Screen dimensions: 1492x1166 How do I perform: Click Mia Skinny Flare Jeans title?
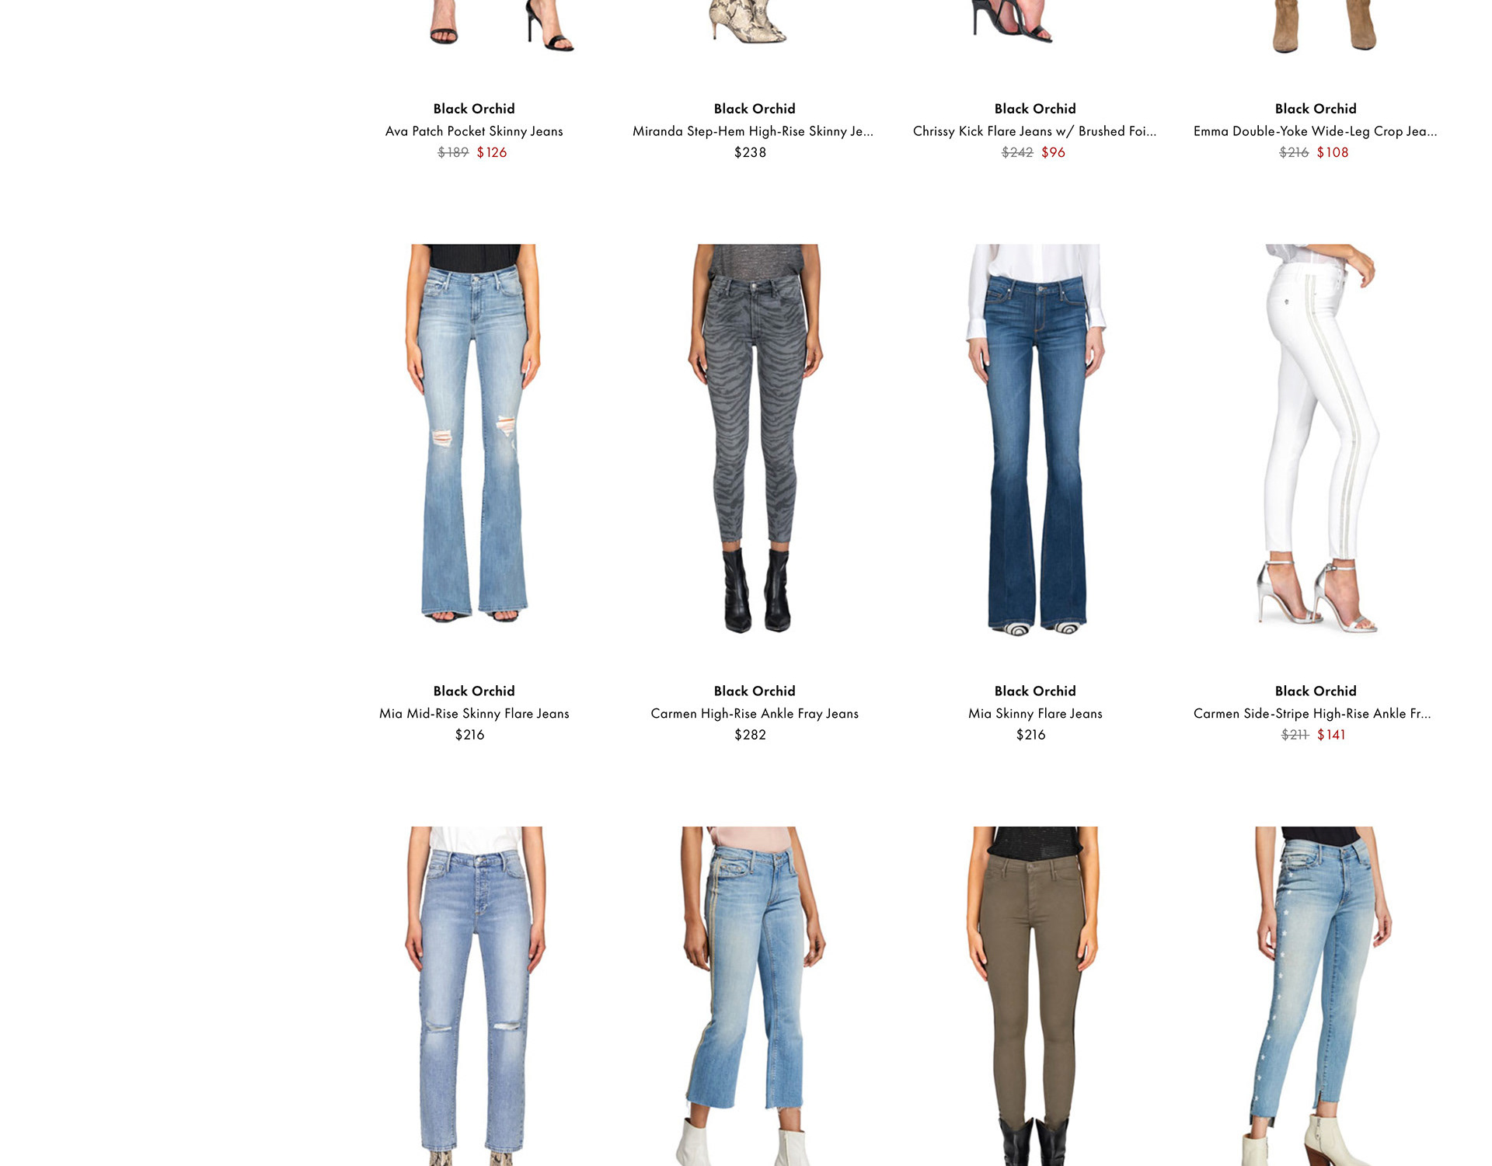[1035, 713]
